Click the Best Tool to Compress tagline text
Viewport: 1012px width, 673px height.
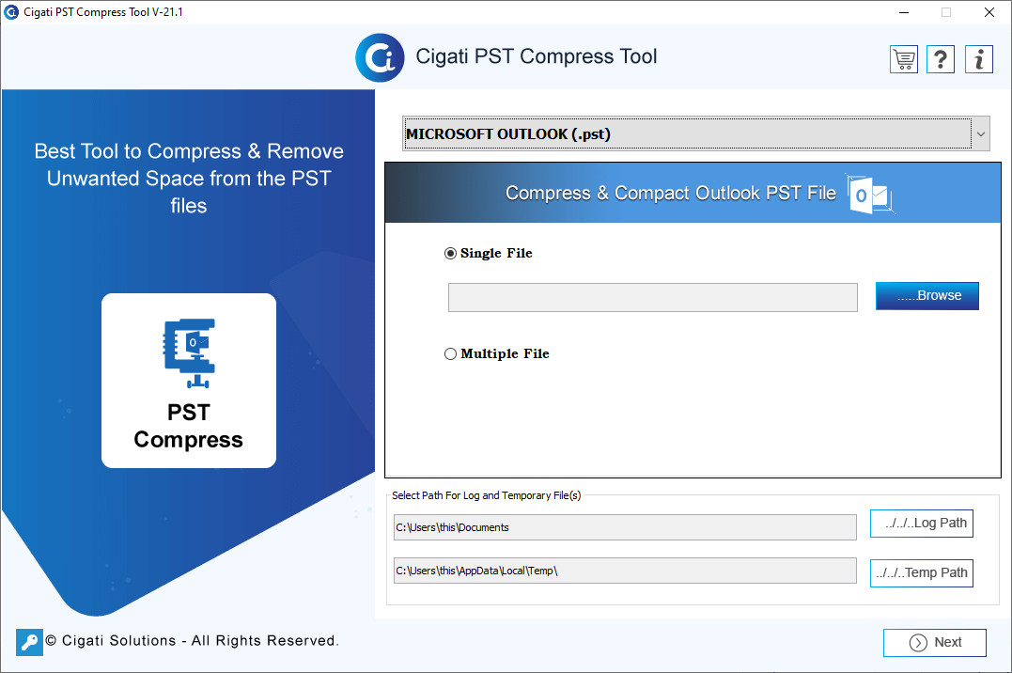189,179
